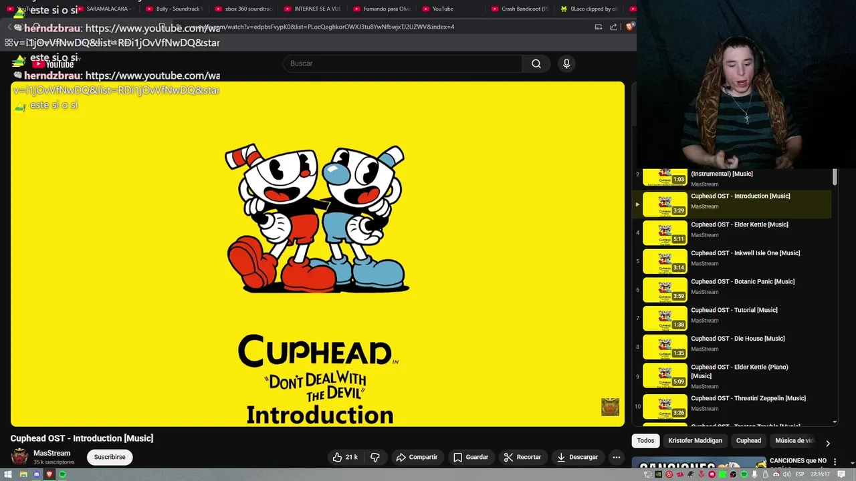This screenshot has height=481, width=856.
Task: Dislike the video with thumbs down
Action: pos(375,457)
